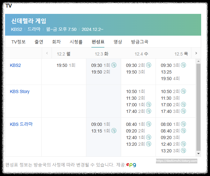This screenshot has width=210, height=176.
Task: Click rerun badge for KBS 드라마 12.4 13:20
Action: pos(149,144)
